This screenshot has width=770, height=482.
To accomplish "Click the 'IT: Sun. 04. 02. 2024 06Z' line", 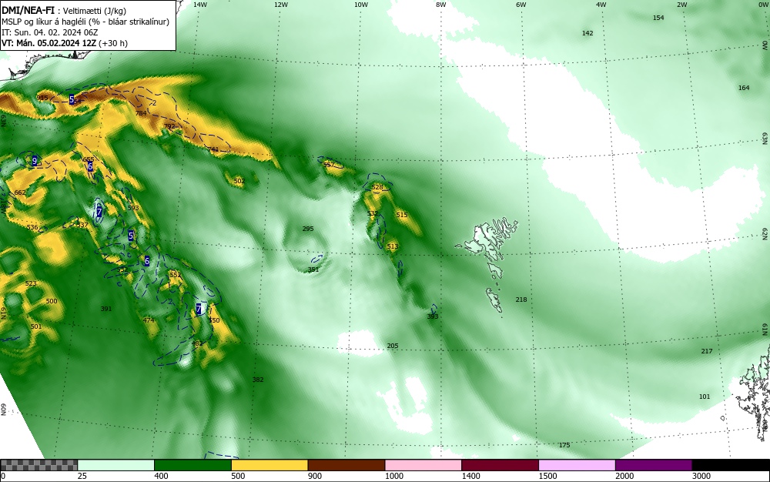I will coord(49,32).
